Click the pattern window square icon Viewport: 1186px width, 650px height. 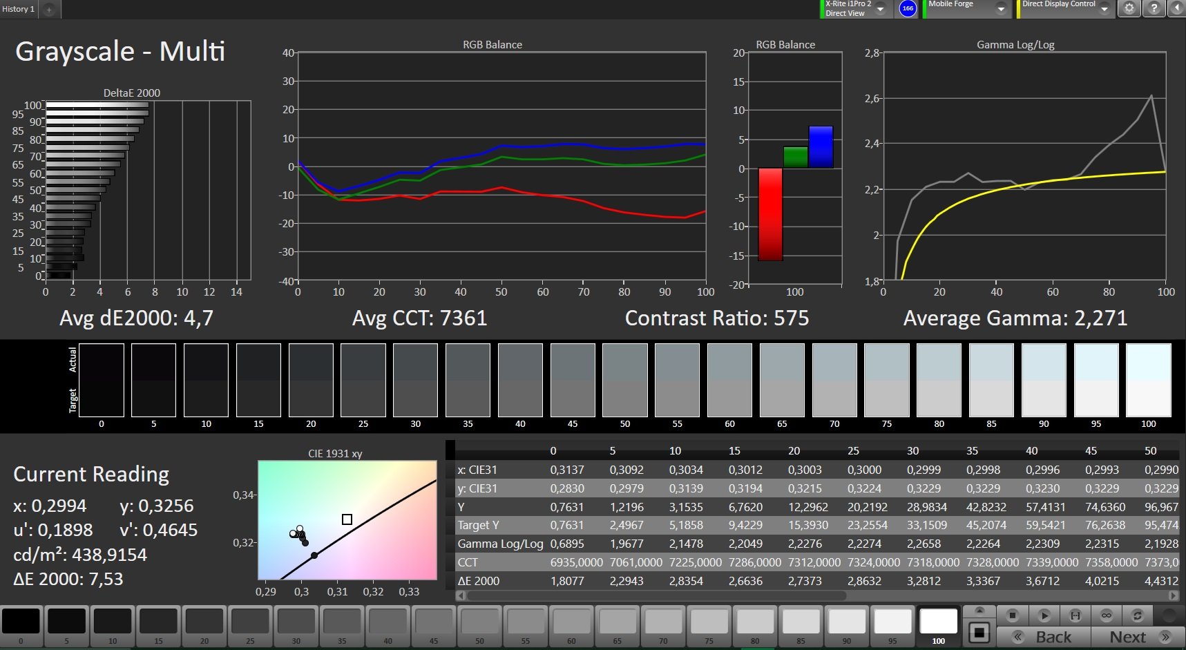point(979,632)
